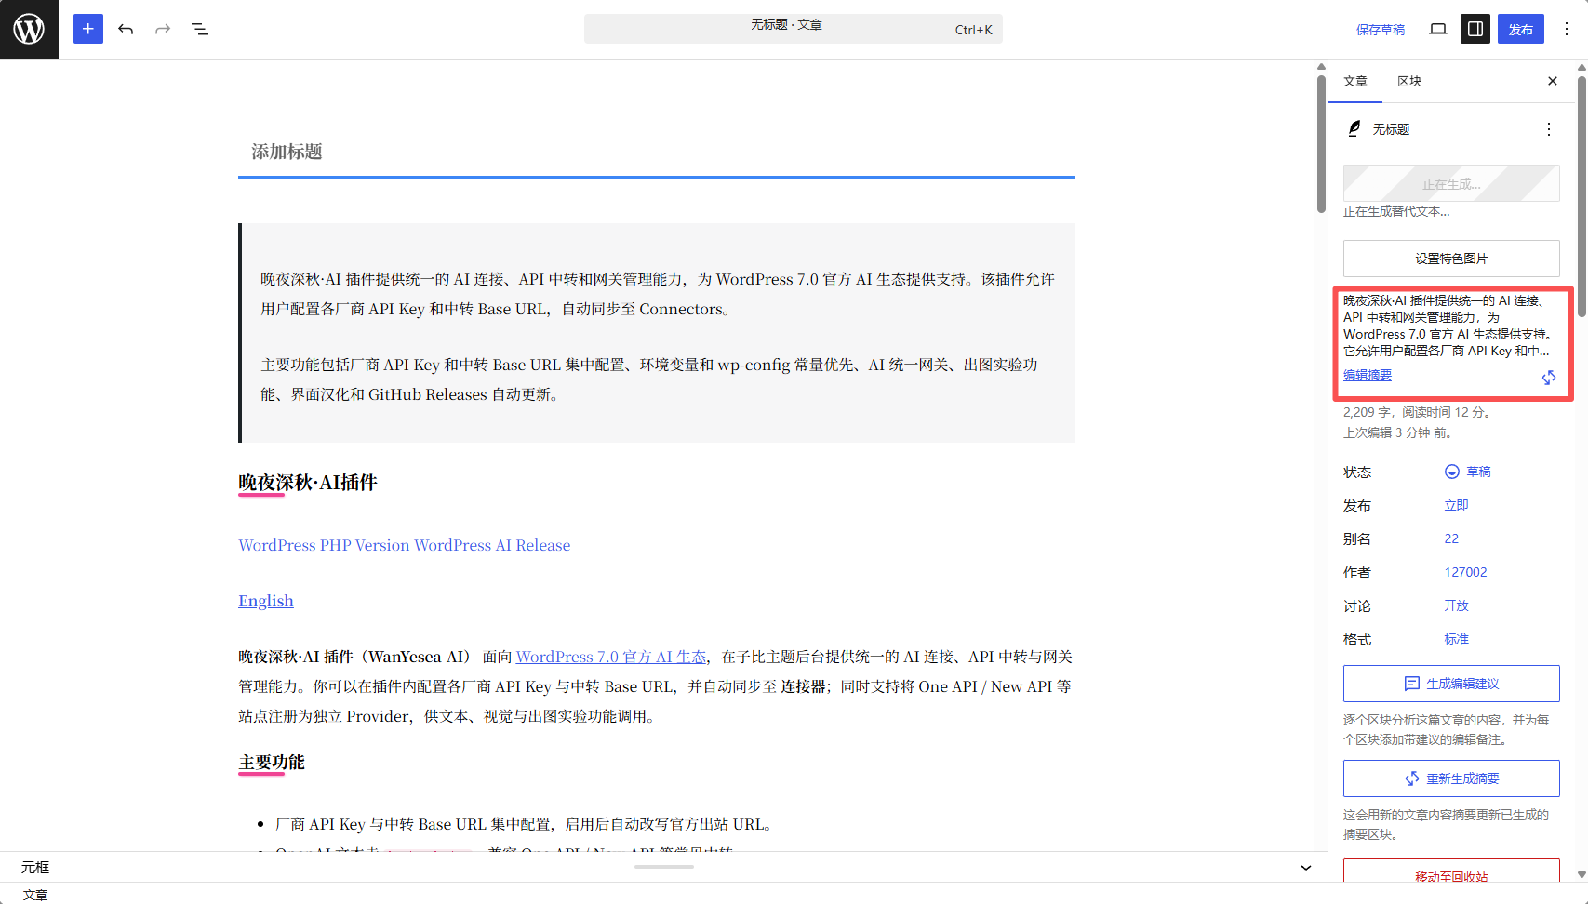Image resolution: width=1588 pixels, height=904 pixels.
Task: Open the Release badge link
Action: (543, 545)
